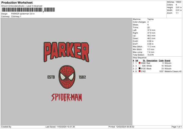Click the Stitches value '14903'
Screen dimensions: 183x129
click(178, 2)
